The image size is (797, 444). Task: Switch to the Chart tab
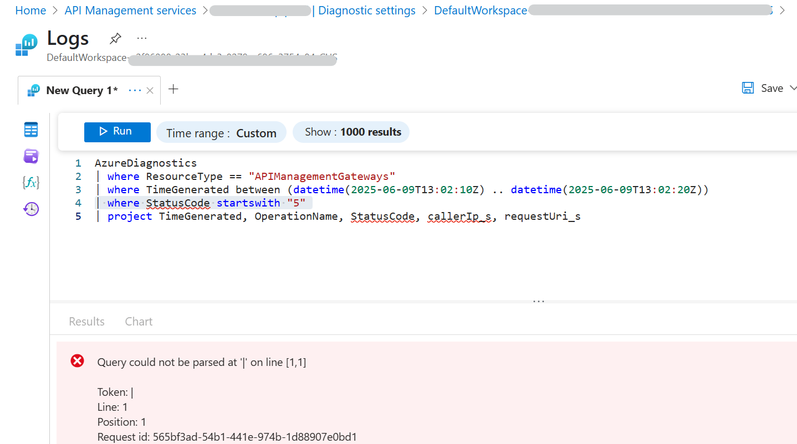click(x=138, y=321)
